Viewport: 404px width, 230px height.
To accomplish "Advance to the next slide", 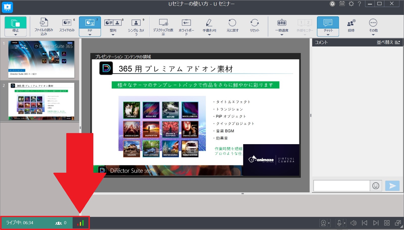I will click(x=376, y=223).
